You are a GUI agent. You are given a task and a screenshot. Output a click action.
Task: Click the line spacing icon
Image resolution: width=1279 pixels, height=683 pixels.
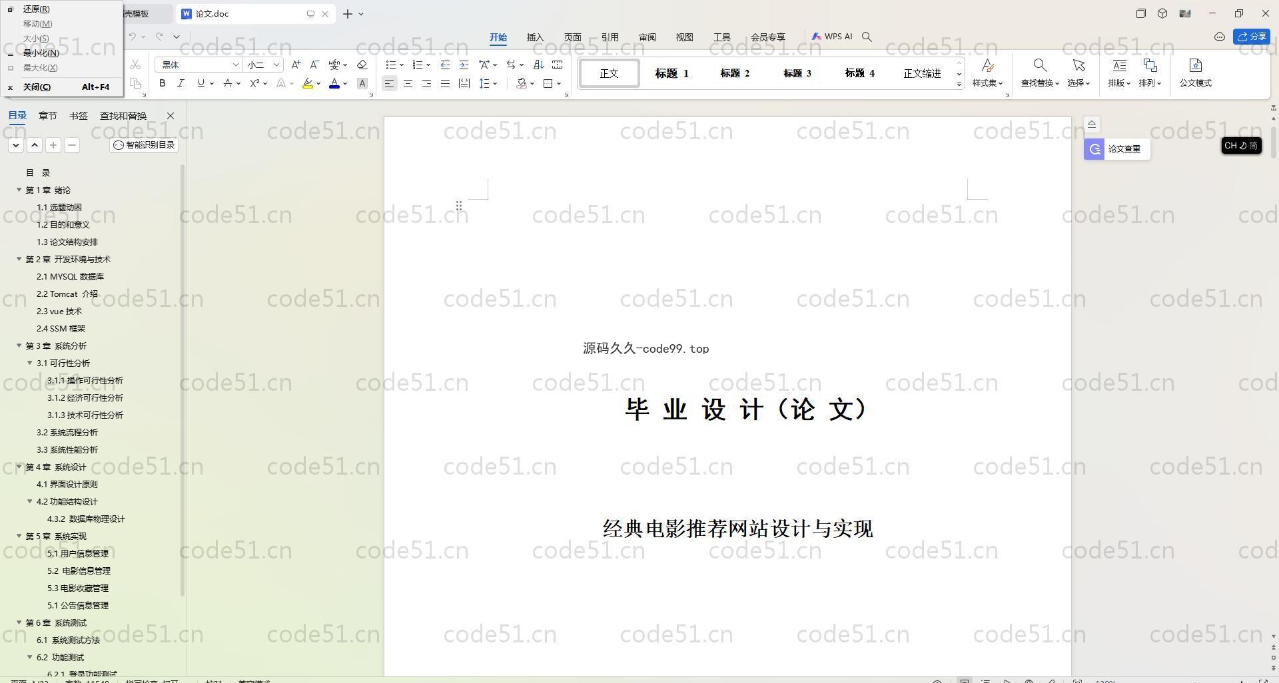pos(485,83)
